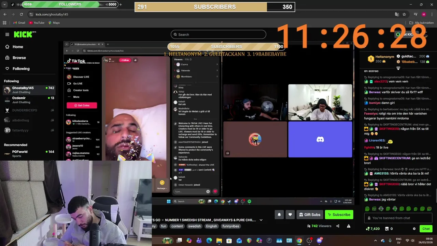Reload the kick.com page
The height and width of the screenshot is (246, 437).
click(21, 14)
